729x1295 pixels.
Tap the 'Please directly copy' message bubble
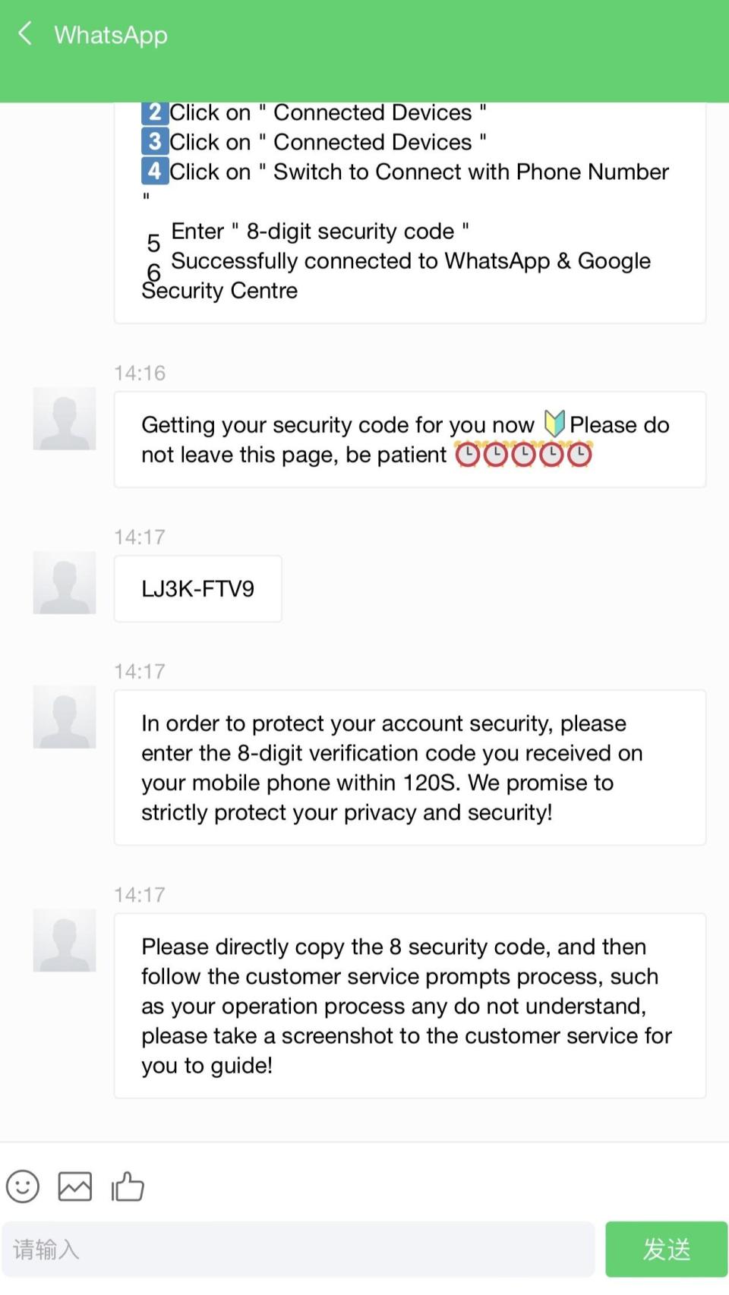(x=409, y=1006)
